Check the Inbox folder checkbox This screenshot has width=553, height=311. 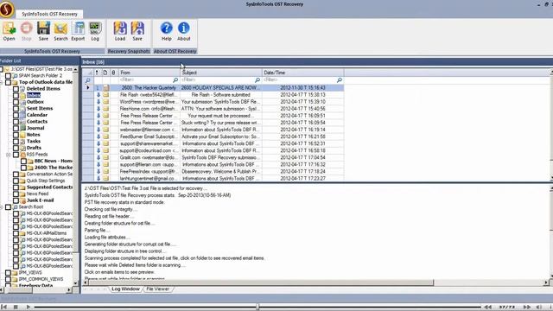tap(16, 95)
